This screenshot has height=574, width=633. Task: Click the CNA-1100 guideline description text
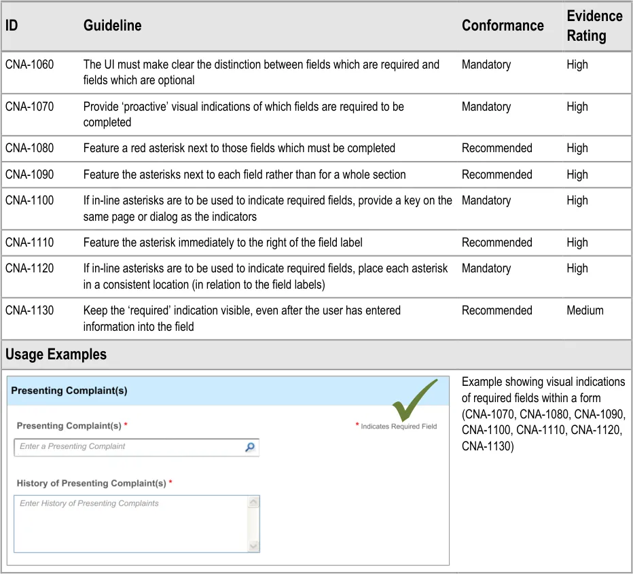tap(267, 209)
